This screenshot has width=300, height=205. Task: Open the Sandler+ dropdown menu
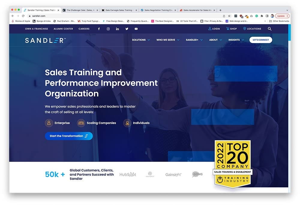pos(194,40)
